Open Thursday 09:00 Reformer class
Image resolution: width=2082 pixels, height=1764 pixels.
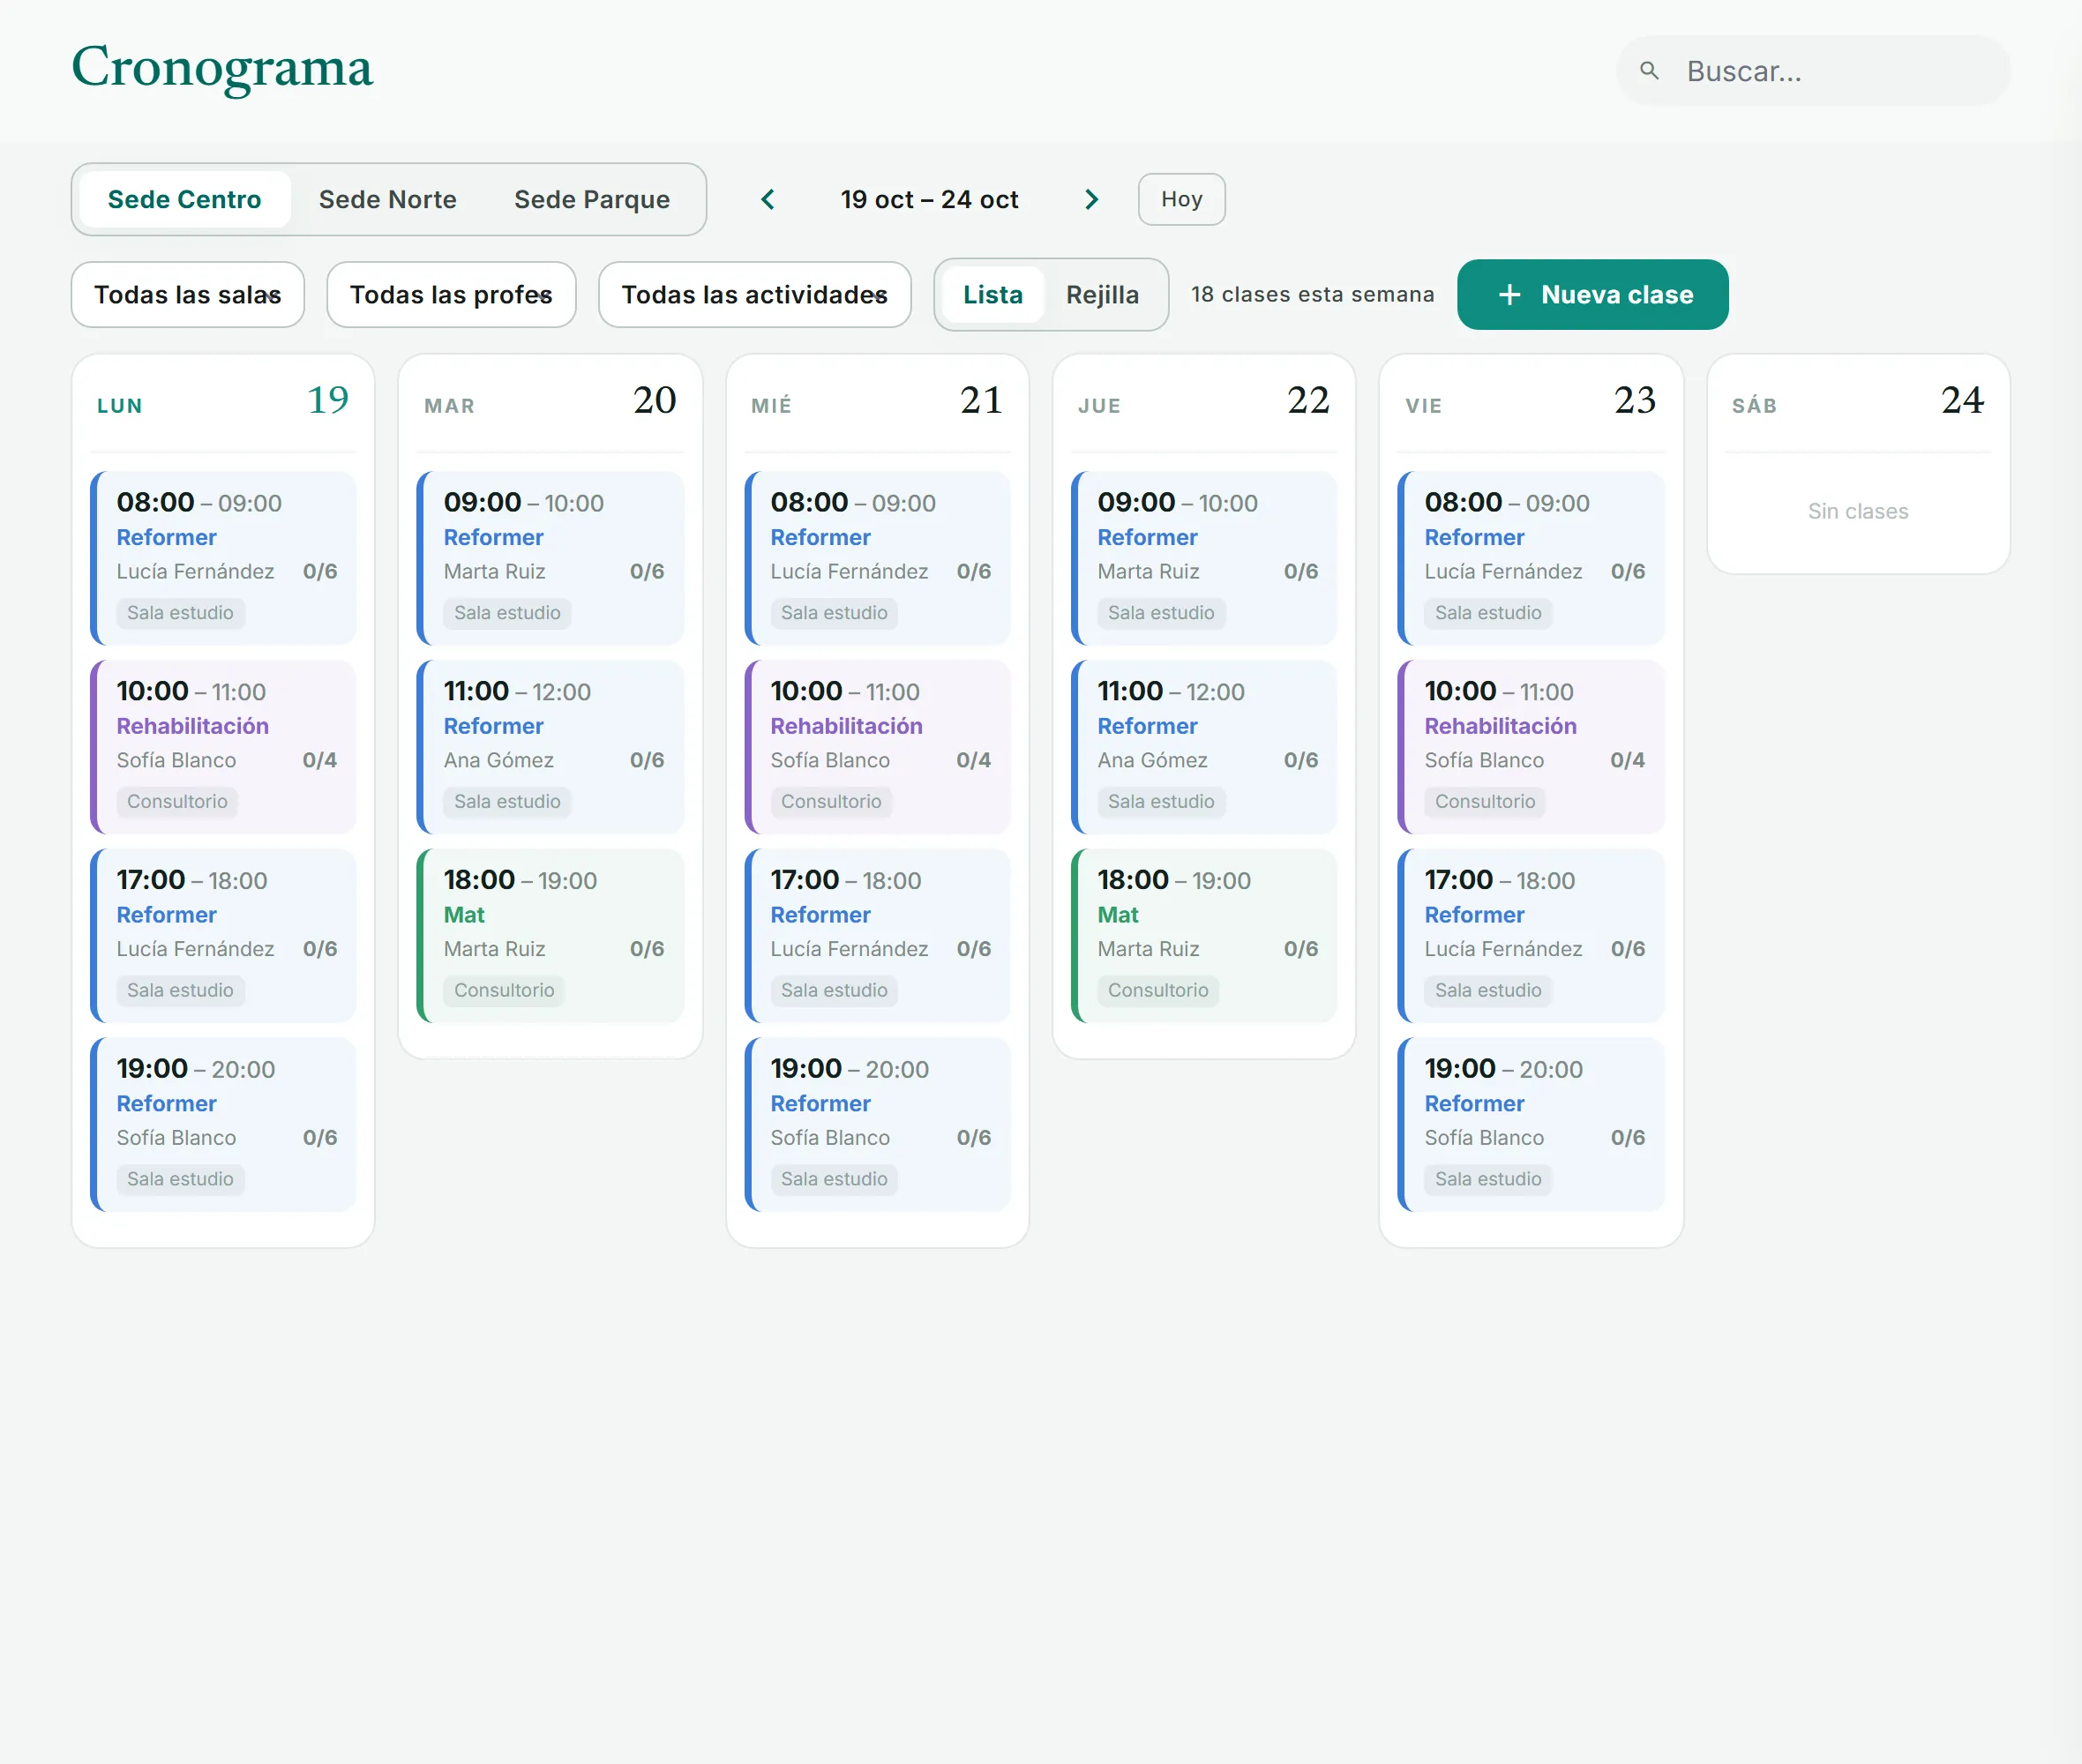coord(1204,558)
